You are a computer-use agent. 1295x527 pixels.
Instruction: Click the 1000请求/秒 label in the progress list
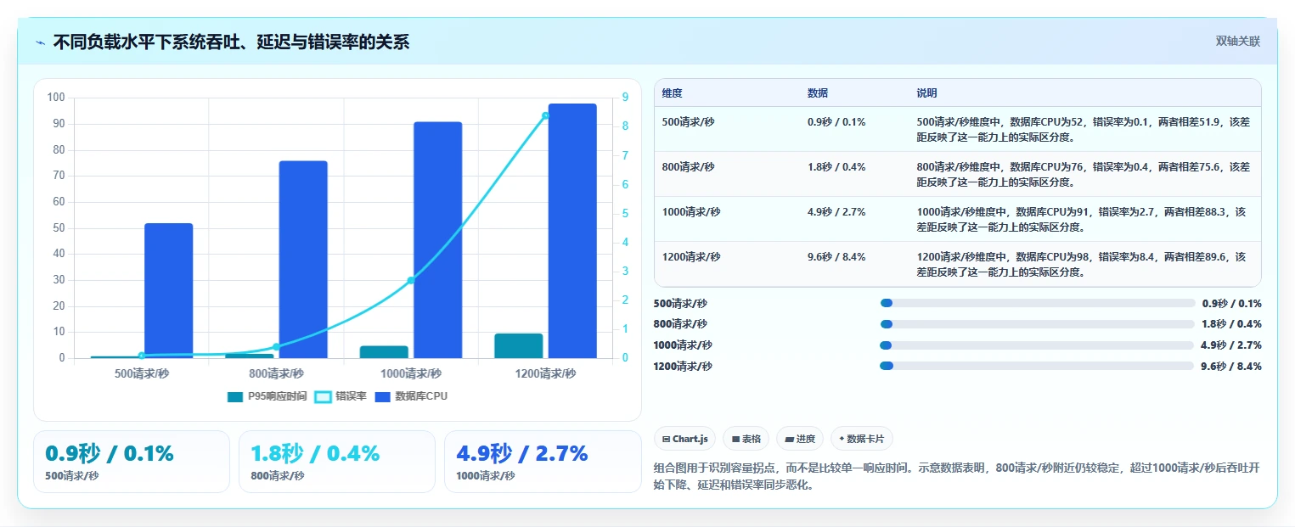tap(683, 345)
